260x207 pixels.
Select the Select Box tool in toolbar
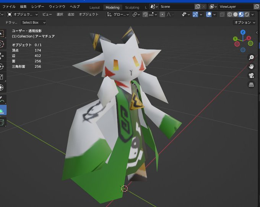(2, 34)
